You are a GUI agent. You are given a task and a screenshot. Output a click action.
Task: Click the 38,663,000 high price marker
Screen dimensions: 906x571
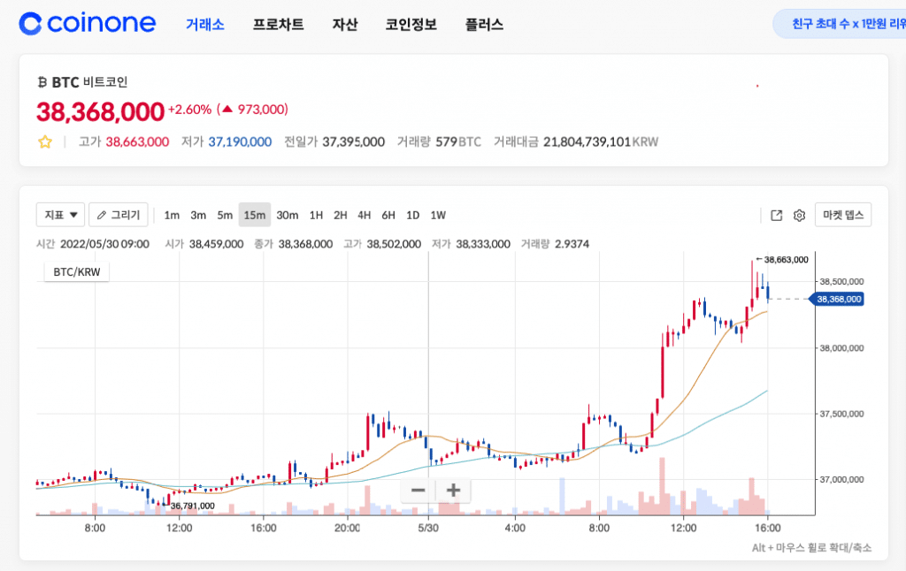pyautogui.click(x=782, y=260)
